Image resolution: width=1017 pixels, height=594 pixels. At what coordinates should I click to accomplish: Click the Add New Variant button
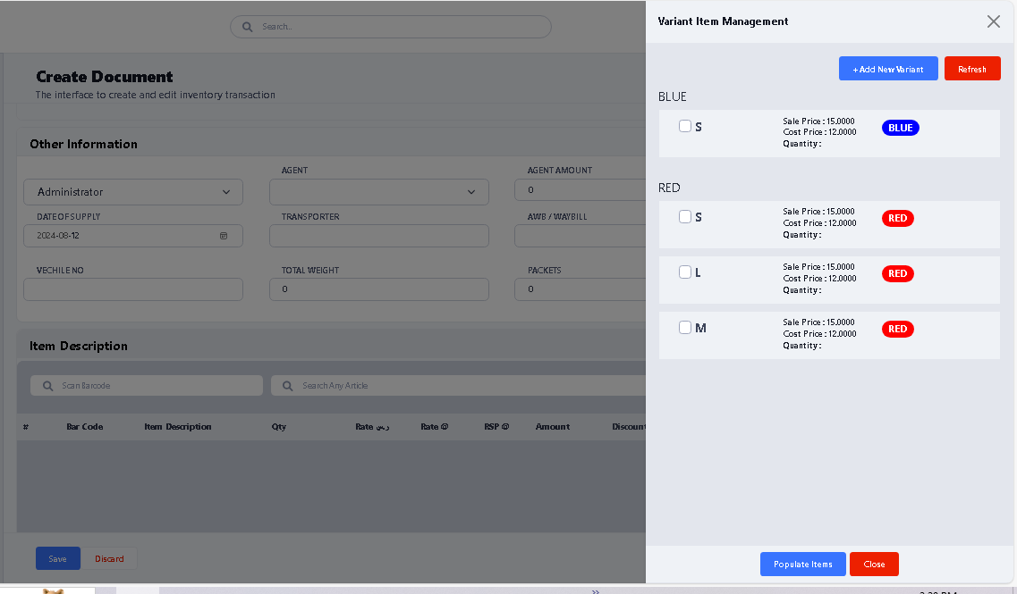(887, 69)
